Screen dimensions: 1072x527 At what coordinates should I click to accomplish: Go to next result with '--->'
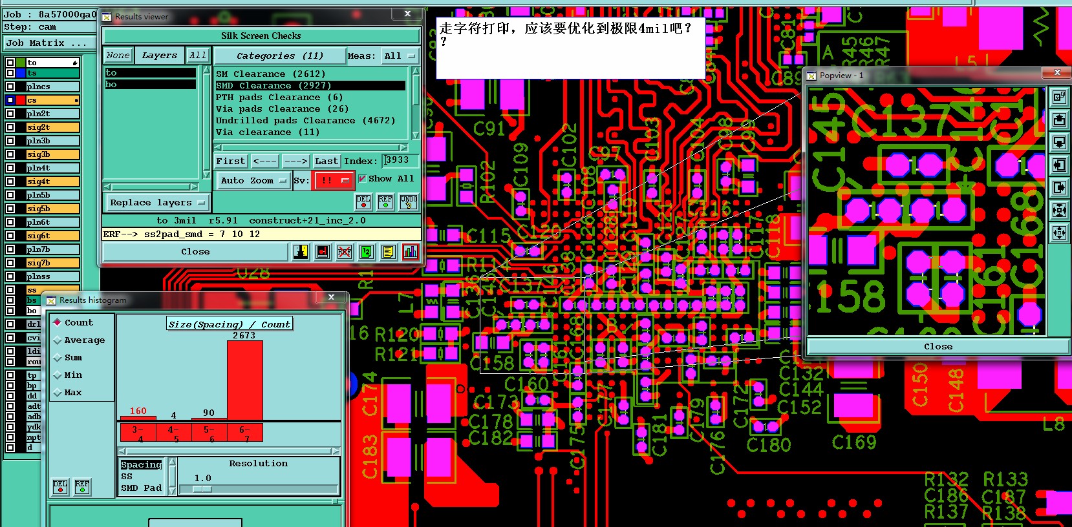[295, 161]
